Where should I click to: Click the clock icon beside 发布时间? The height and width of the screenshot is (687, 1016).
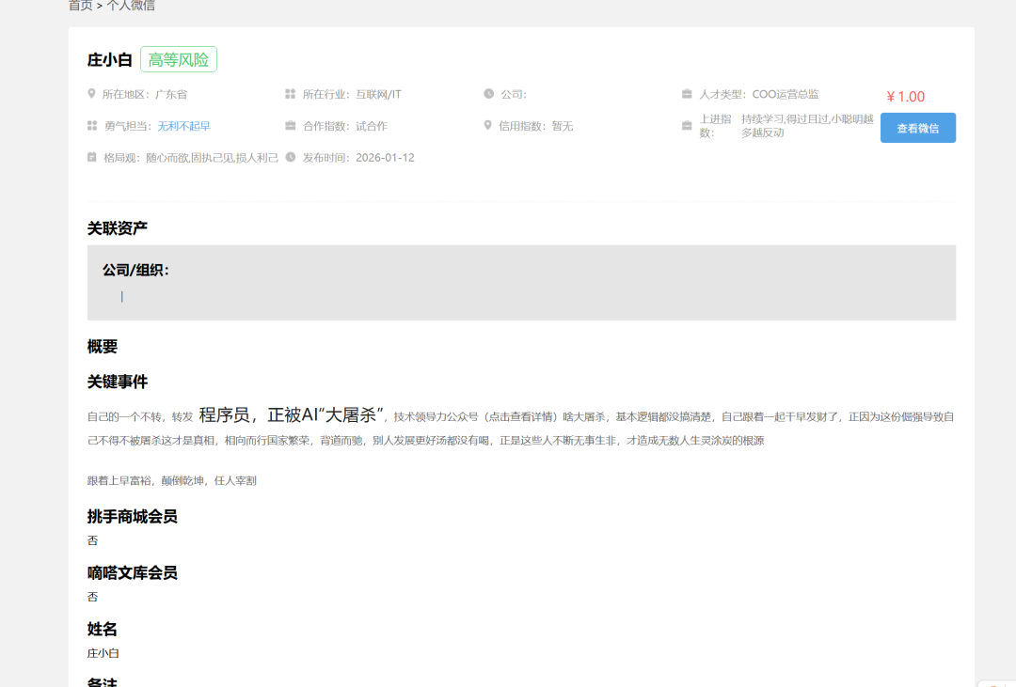(290, 157)
